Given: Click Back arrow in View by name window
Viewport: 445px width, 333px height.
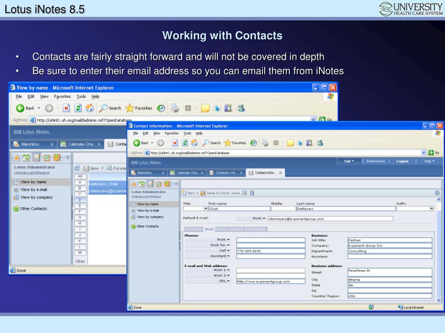Looking at the screenshot, I should pos(20,108).
